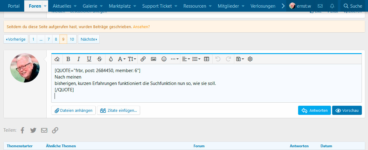The height and width of the screenshot is (150, 368).
Task: Insert an image in the editor
Action: coord(154,59)
